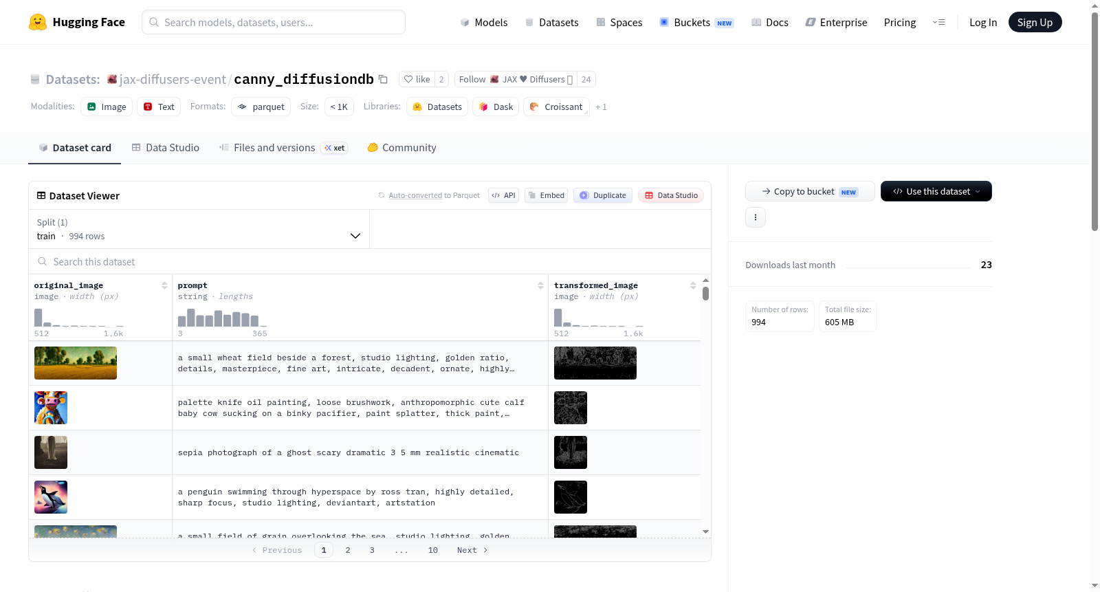Viewport: 1100px width, 592px height.
Task: Open the penguin original image thumbnail
Action: [x=51, y=497]
